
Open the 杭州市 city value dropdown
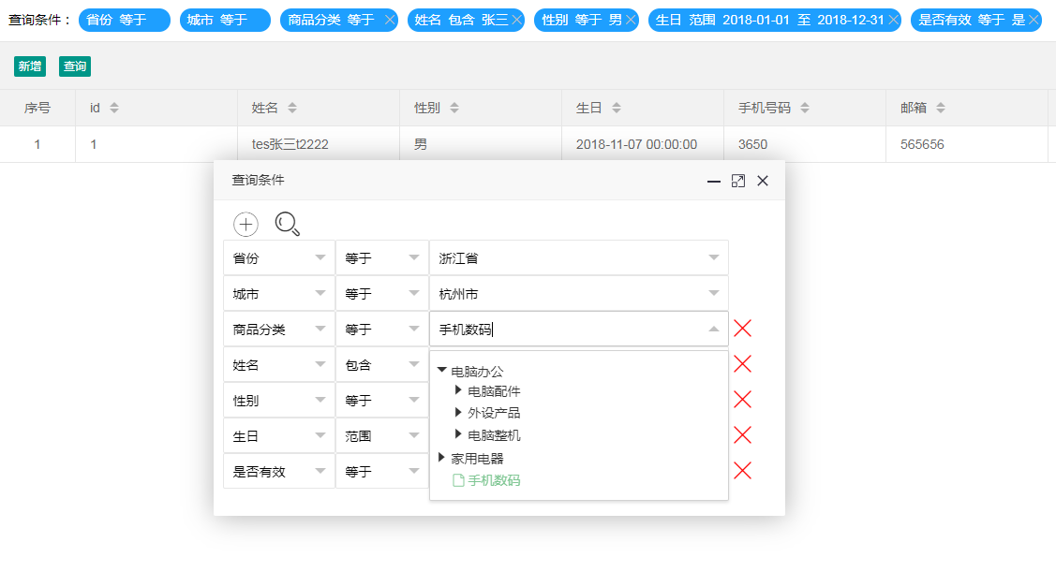click(x=713, y=294)
